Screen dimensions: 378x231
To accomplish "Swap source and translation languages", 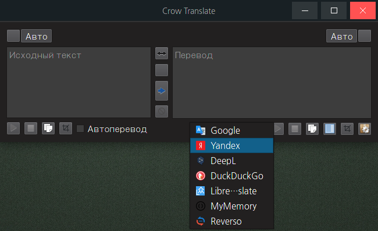I will click(x=162, y=54).
